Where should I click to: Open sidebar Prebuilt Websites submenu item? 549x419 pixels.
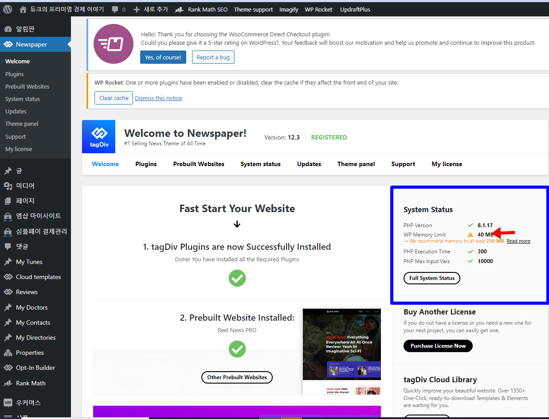pos(27,86)
